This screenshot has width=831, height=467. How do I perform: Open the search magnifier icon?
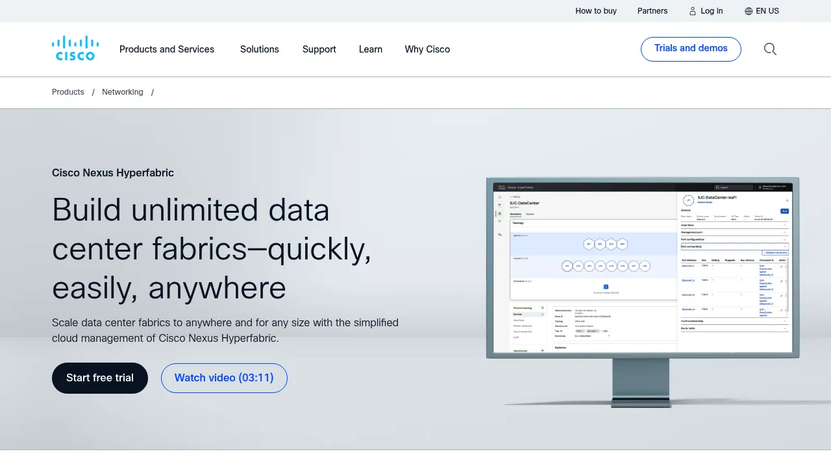point(770,49)
